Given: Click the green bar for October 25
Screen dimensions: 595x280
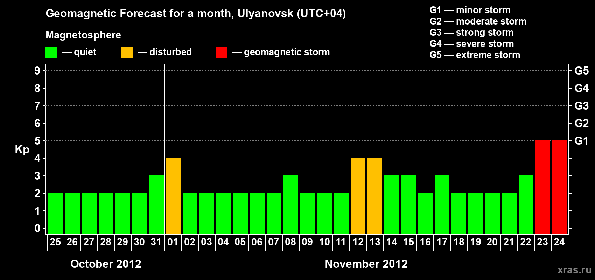Looking at the screenshot, I should 56,213.
